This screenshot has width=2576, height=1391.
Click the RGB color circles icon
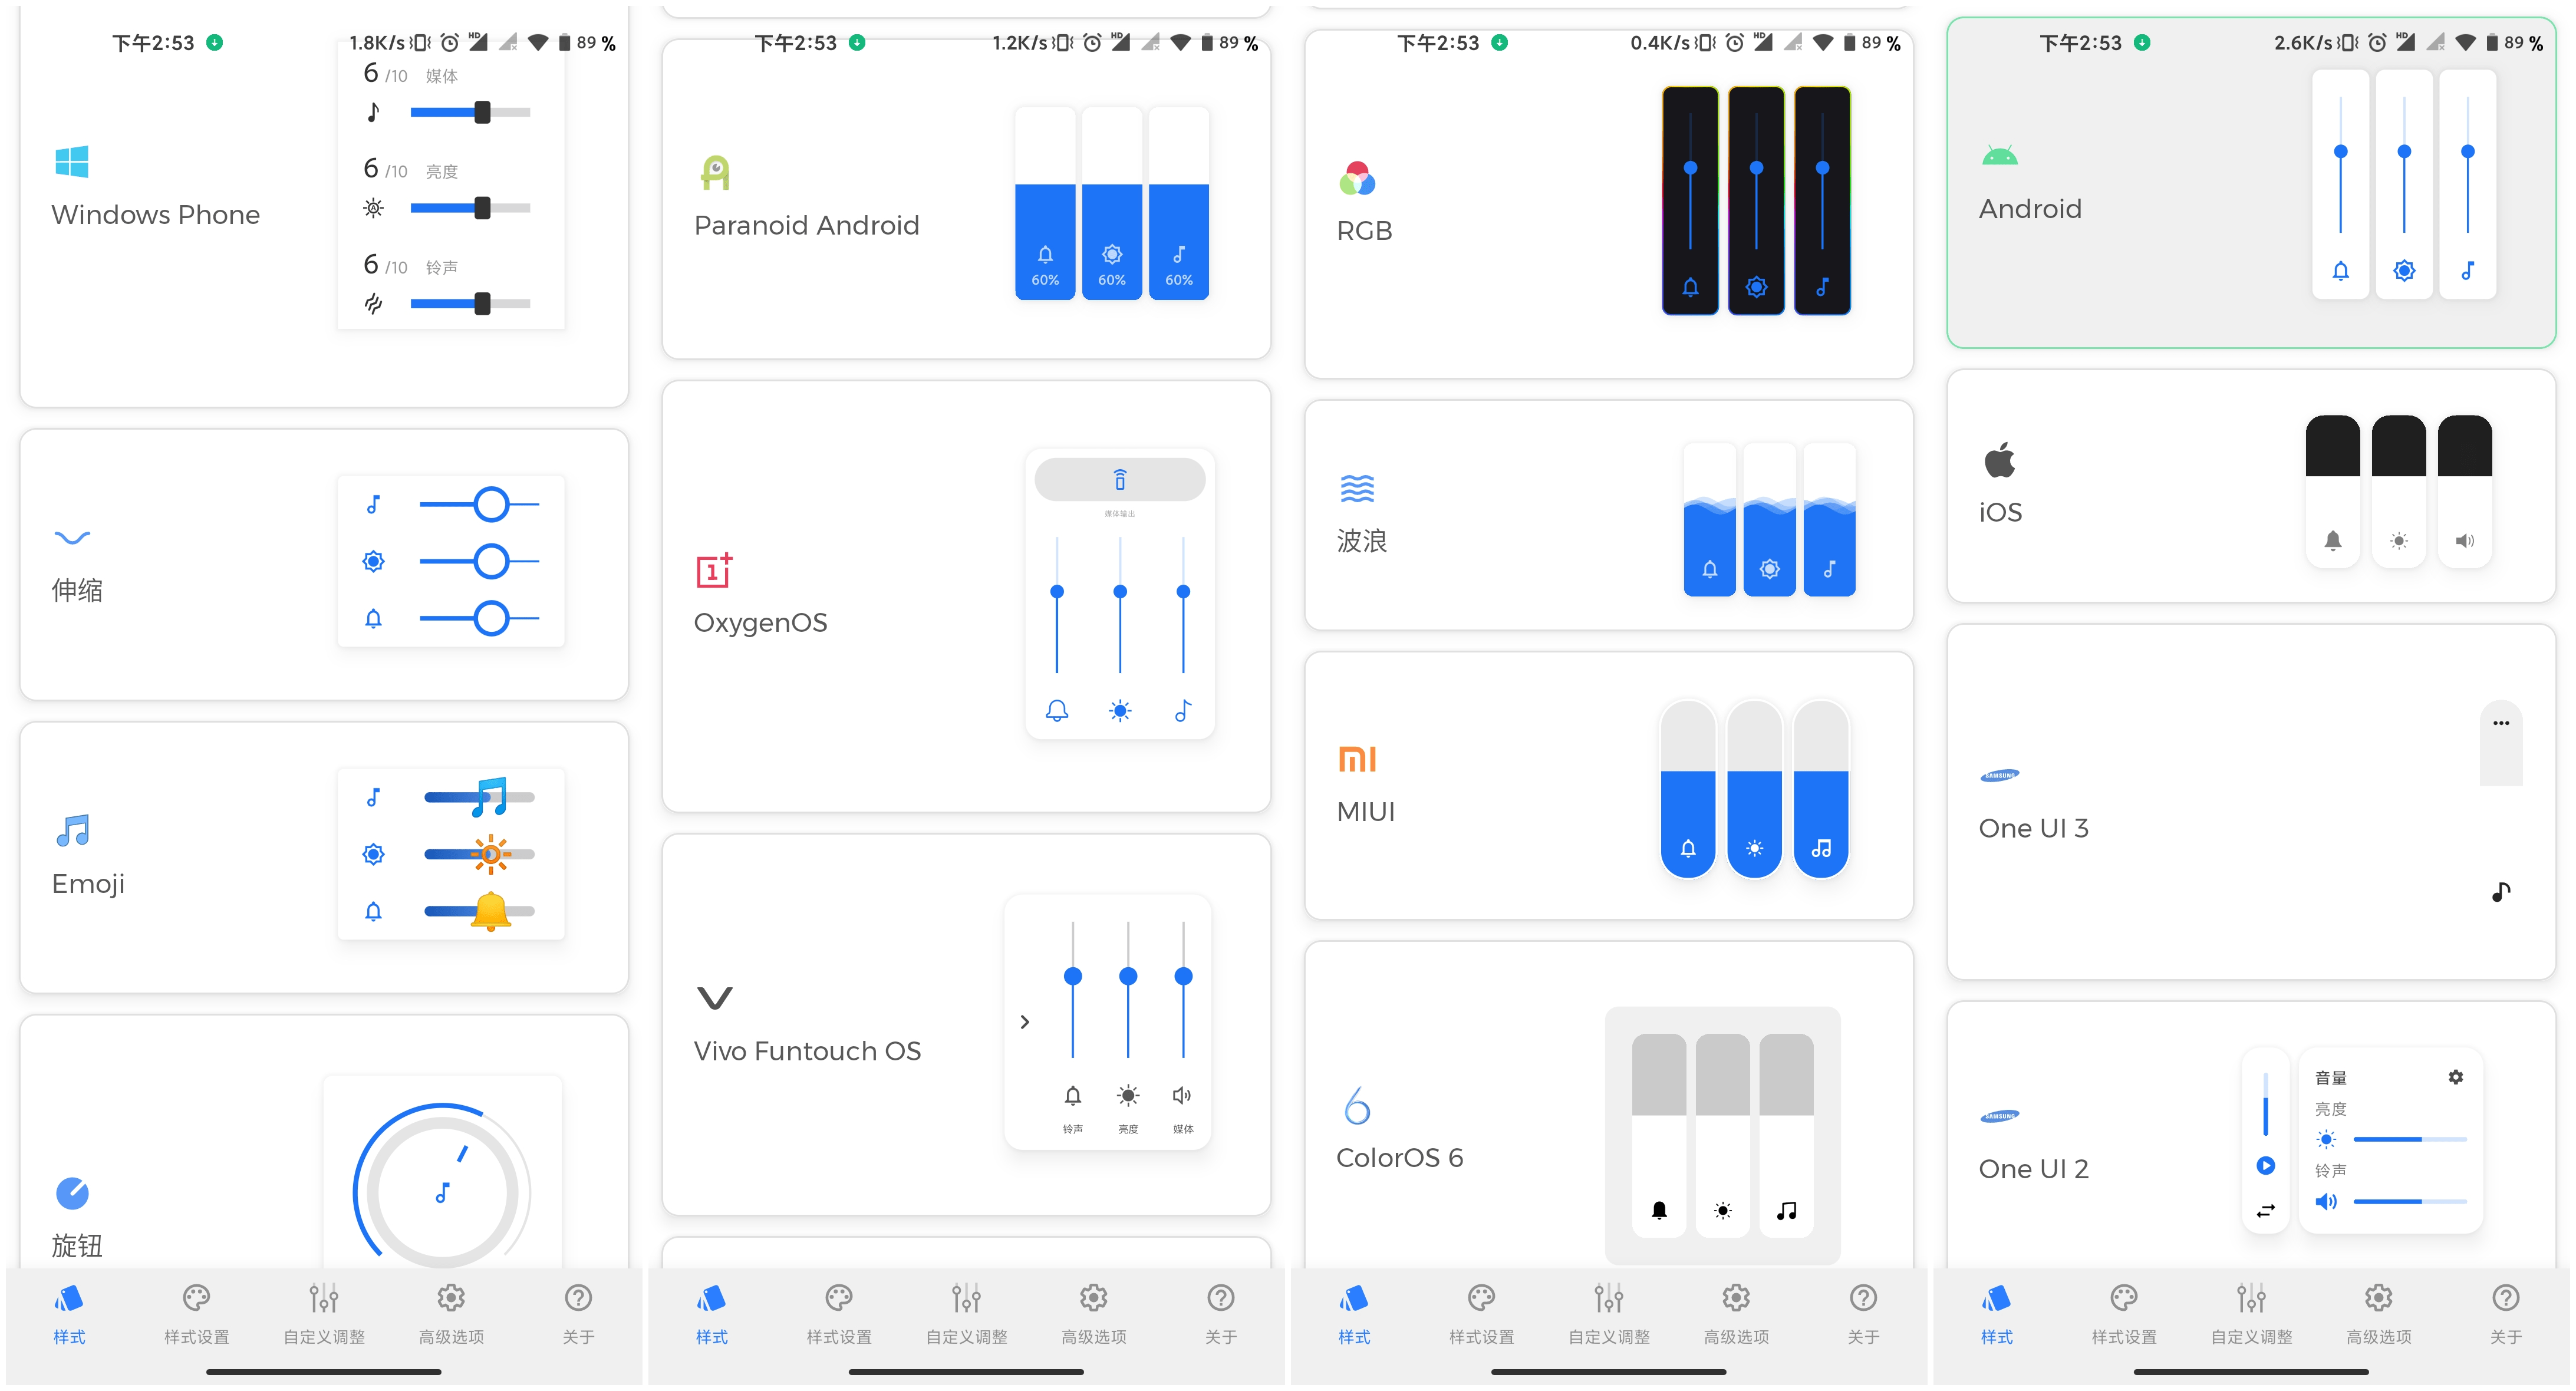pos(1357,178)
